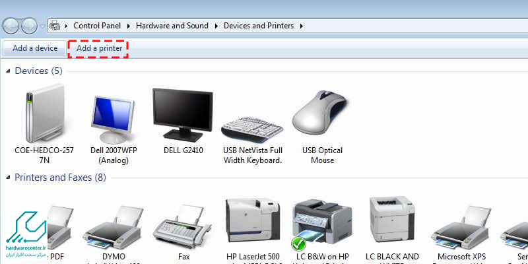Expand the arrow after Control Panel breadcrumb

pos(128,26)
